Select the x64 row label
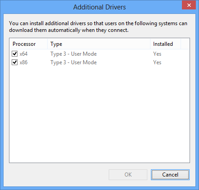 coord(23,54)
